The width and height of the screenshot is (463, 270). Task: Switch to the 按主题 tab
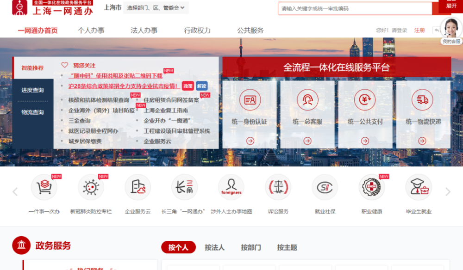click(286, 247)
